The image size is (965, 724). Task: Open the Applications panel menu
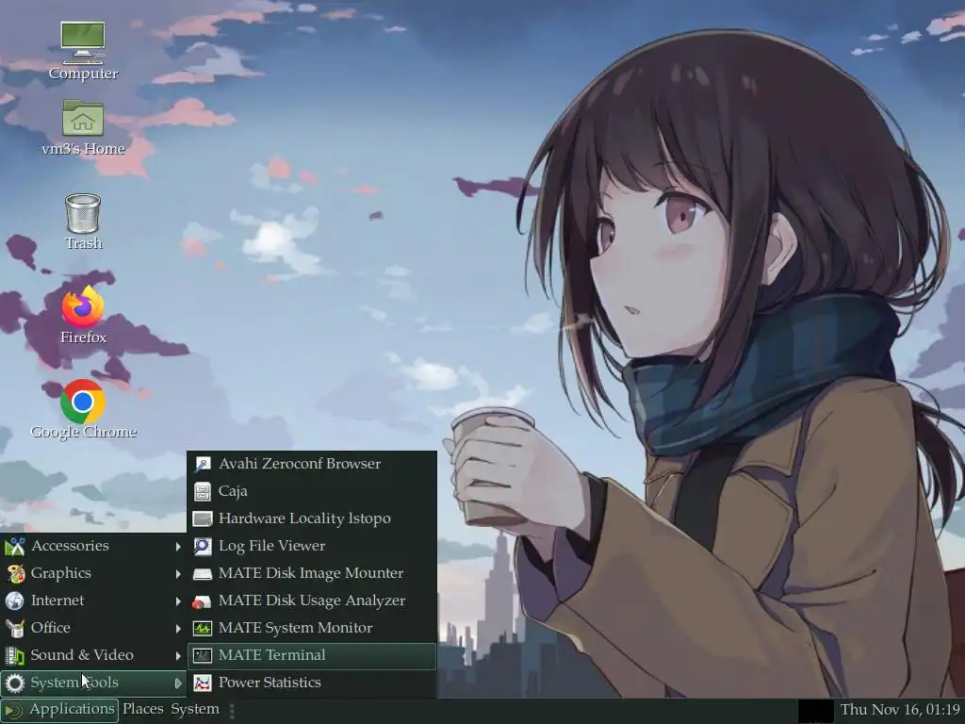click(x=59, y=710)
